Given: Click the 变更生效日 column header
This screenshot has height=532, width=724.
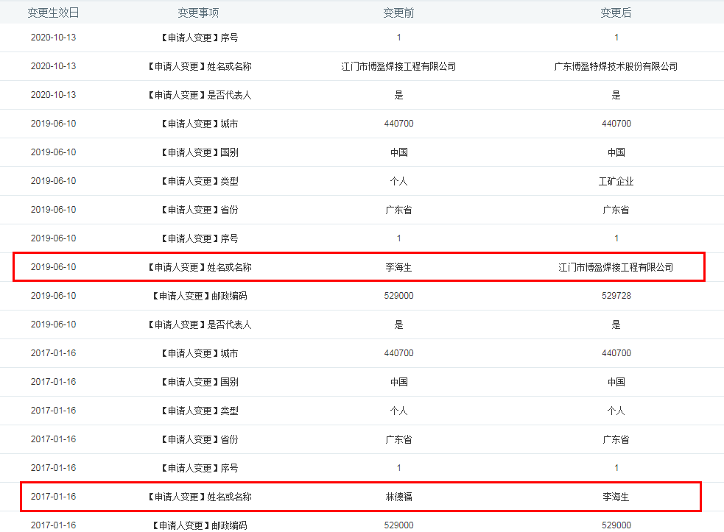Looking at the screenshot, I should pyautogui.click(x=53, y=13).
